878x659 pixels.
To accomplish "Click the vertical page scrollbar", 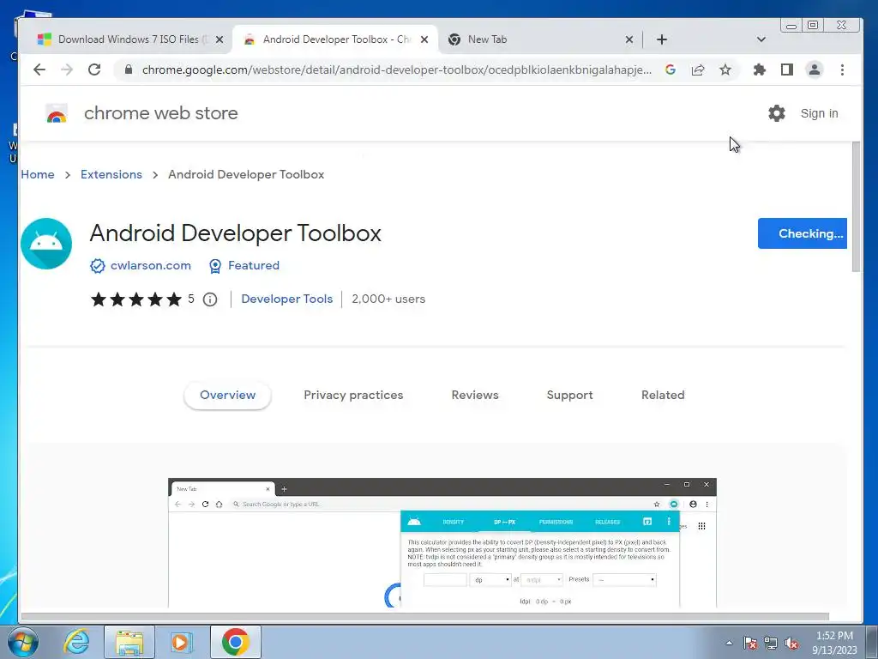I will click(x=856, y=206).
